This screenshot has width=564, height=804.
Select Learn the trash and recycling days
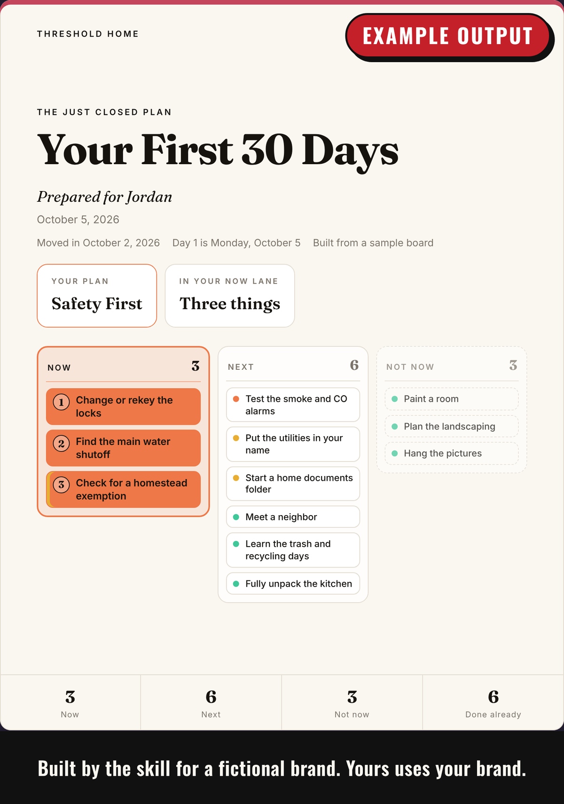(x=293, y=550)
